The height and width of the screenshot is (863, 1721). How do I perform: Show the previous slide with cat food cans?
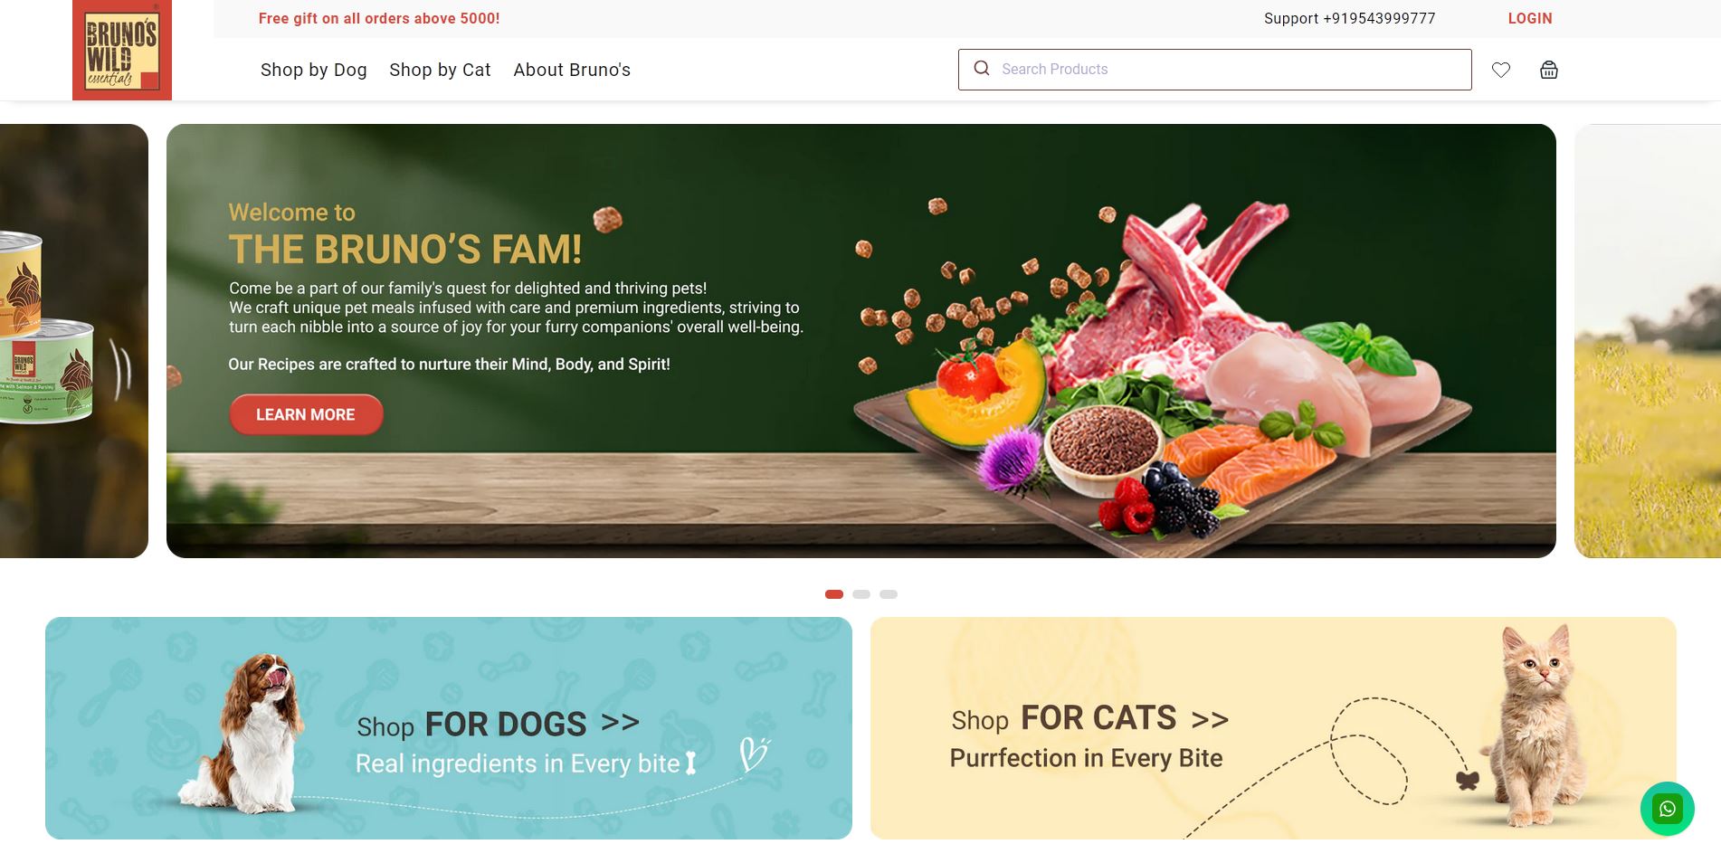[x=74, y=341]
